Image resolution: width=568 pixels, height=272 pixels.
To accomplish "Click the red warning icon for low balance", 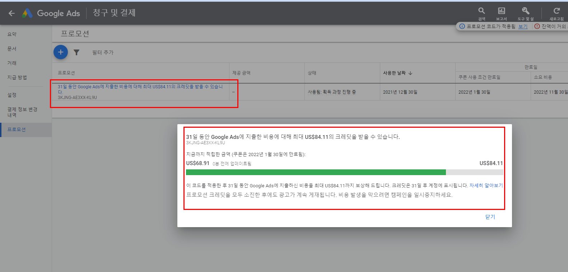I will coord(537,26).
